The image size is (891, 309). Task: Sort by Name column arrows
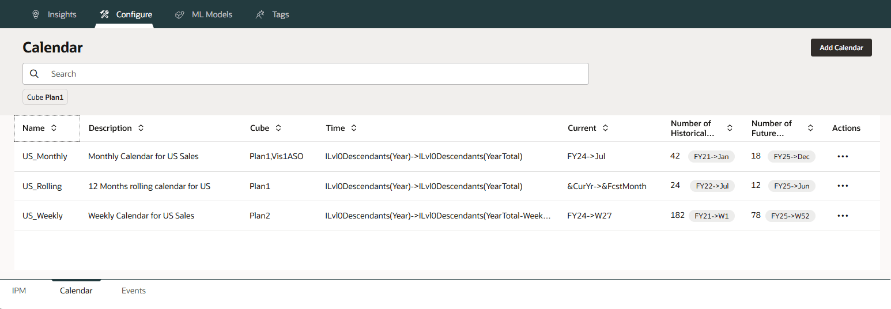[54, 128]
